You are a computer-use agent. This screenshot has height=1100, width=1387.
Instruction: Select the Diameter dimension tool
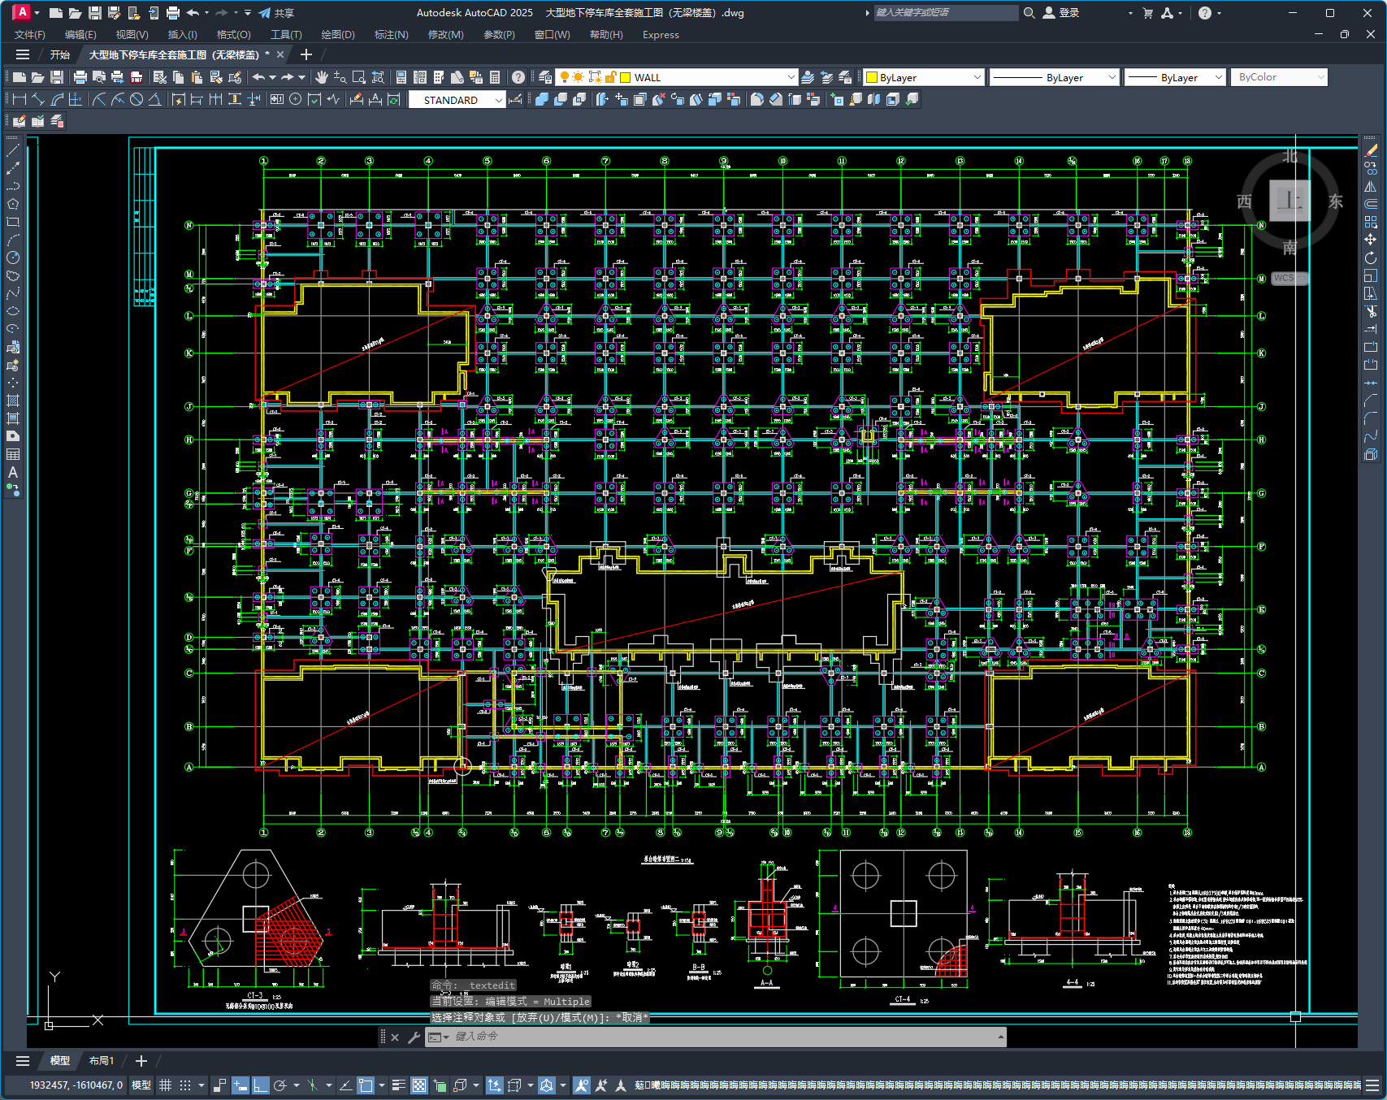pyautogui.click(x=137, y=99)
